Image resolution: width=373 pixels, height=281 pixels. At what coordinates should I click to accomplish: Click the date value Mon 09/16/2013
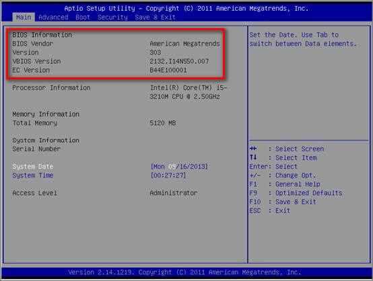tap(179, 167)
